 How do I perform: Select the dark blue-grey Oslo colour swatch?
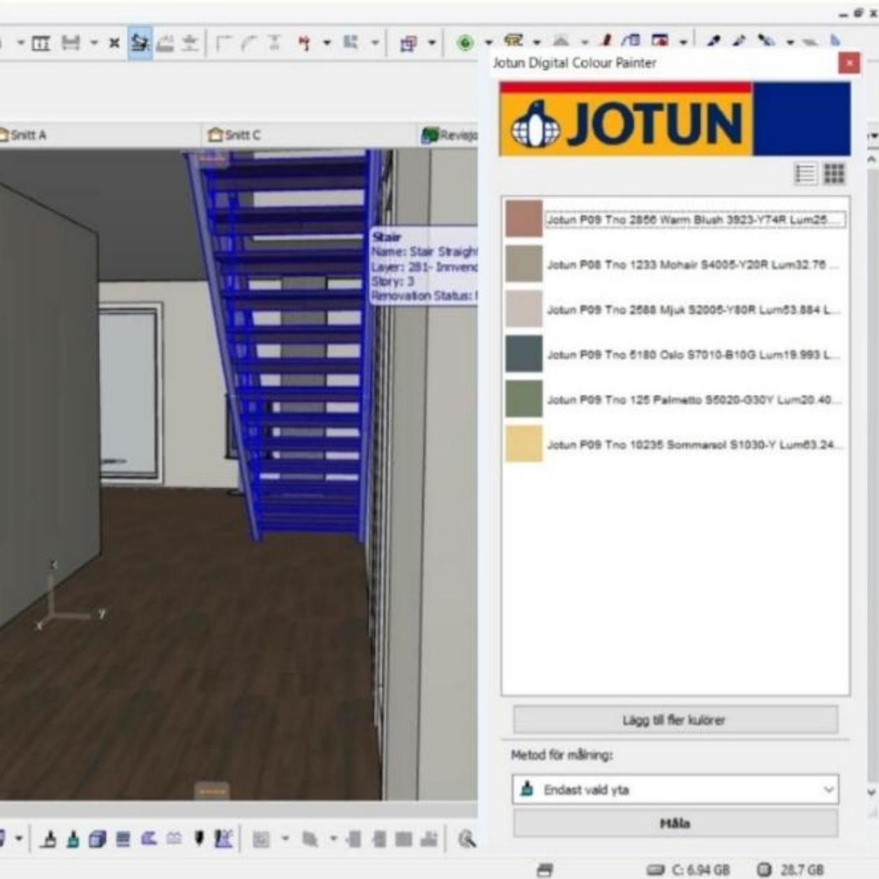tap(523, 354)
